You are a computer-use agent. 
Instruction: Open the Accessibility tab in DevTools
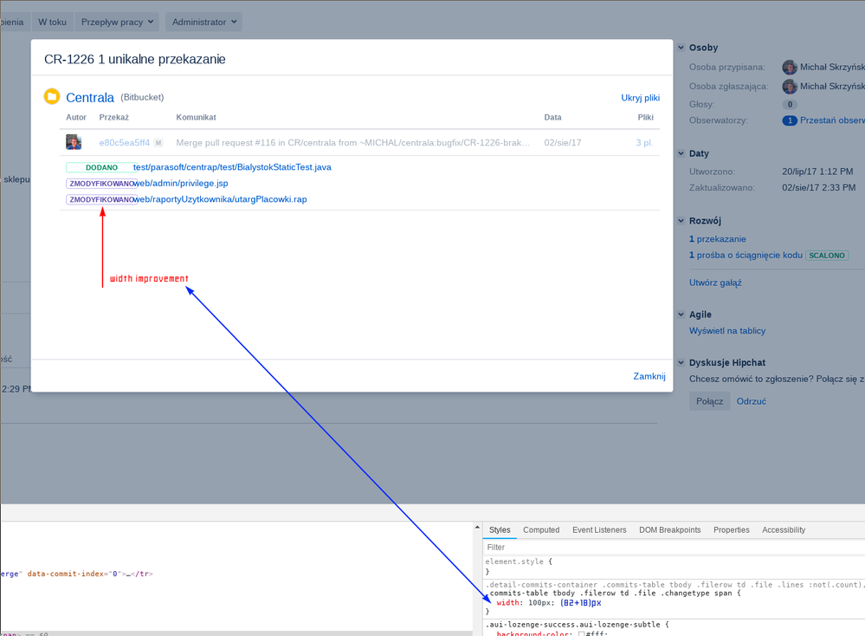(783, 529)
